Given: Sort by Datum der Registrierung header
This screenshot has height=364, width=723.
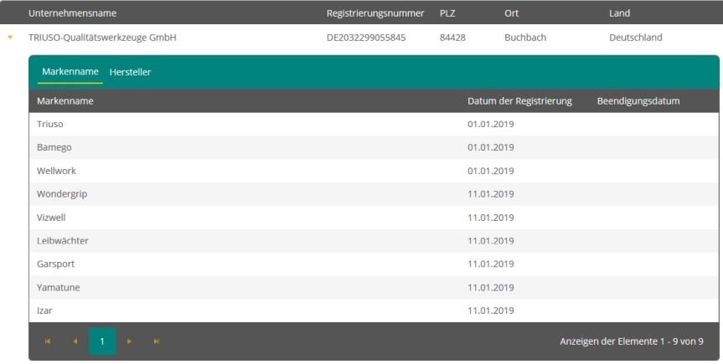Looking at the screenshot, I should coord(519,101).
